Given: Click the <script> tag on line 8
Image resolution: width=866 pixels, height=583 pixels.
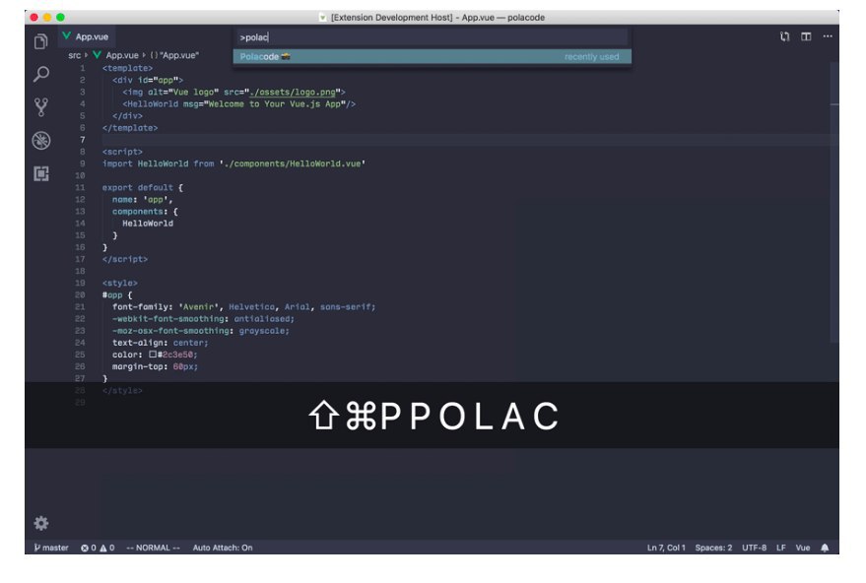Looking at the screenshot, I should 122,152.
